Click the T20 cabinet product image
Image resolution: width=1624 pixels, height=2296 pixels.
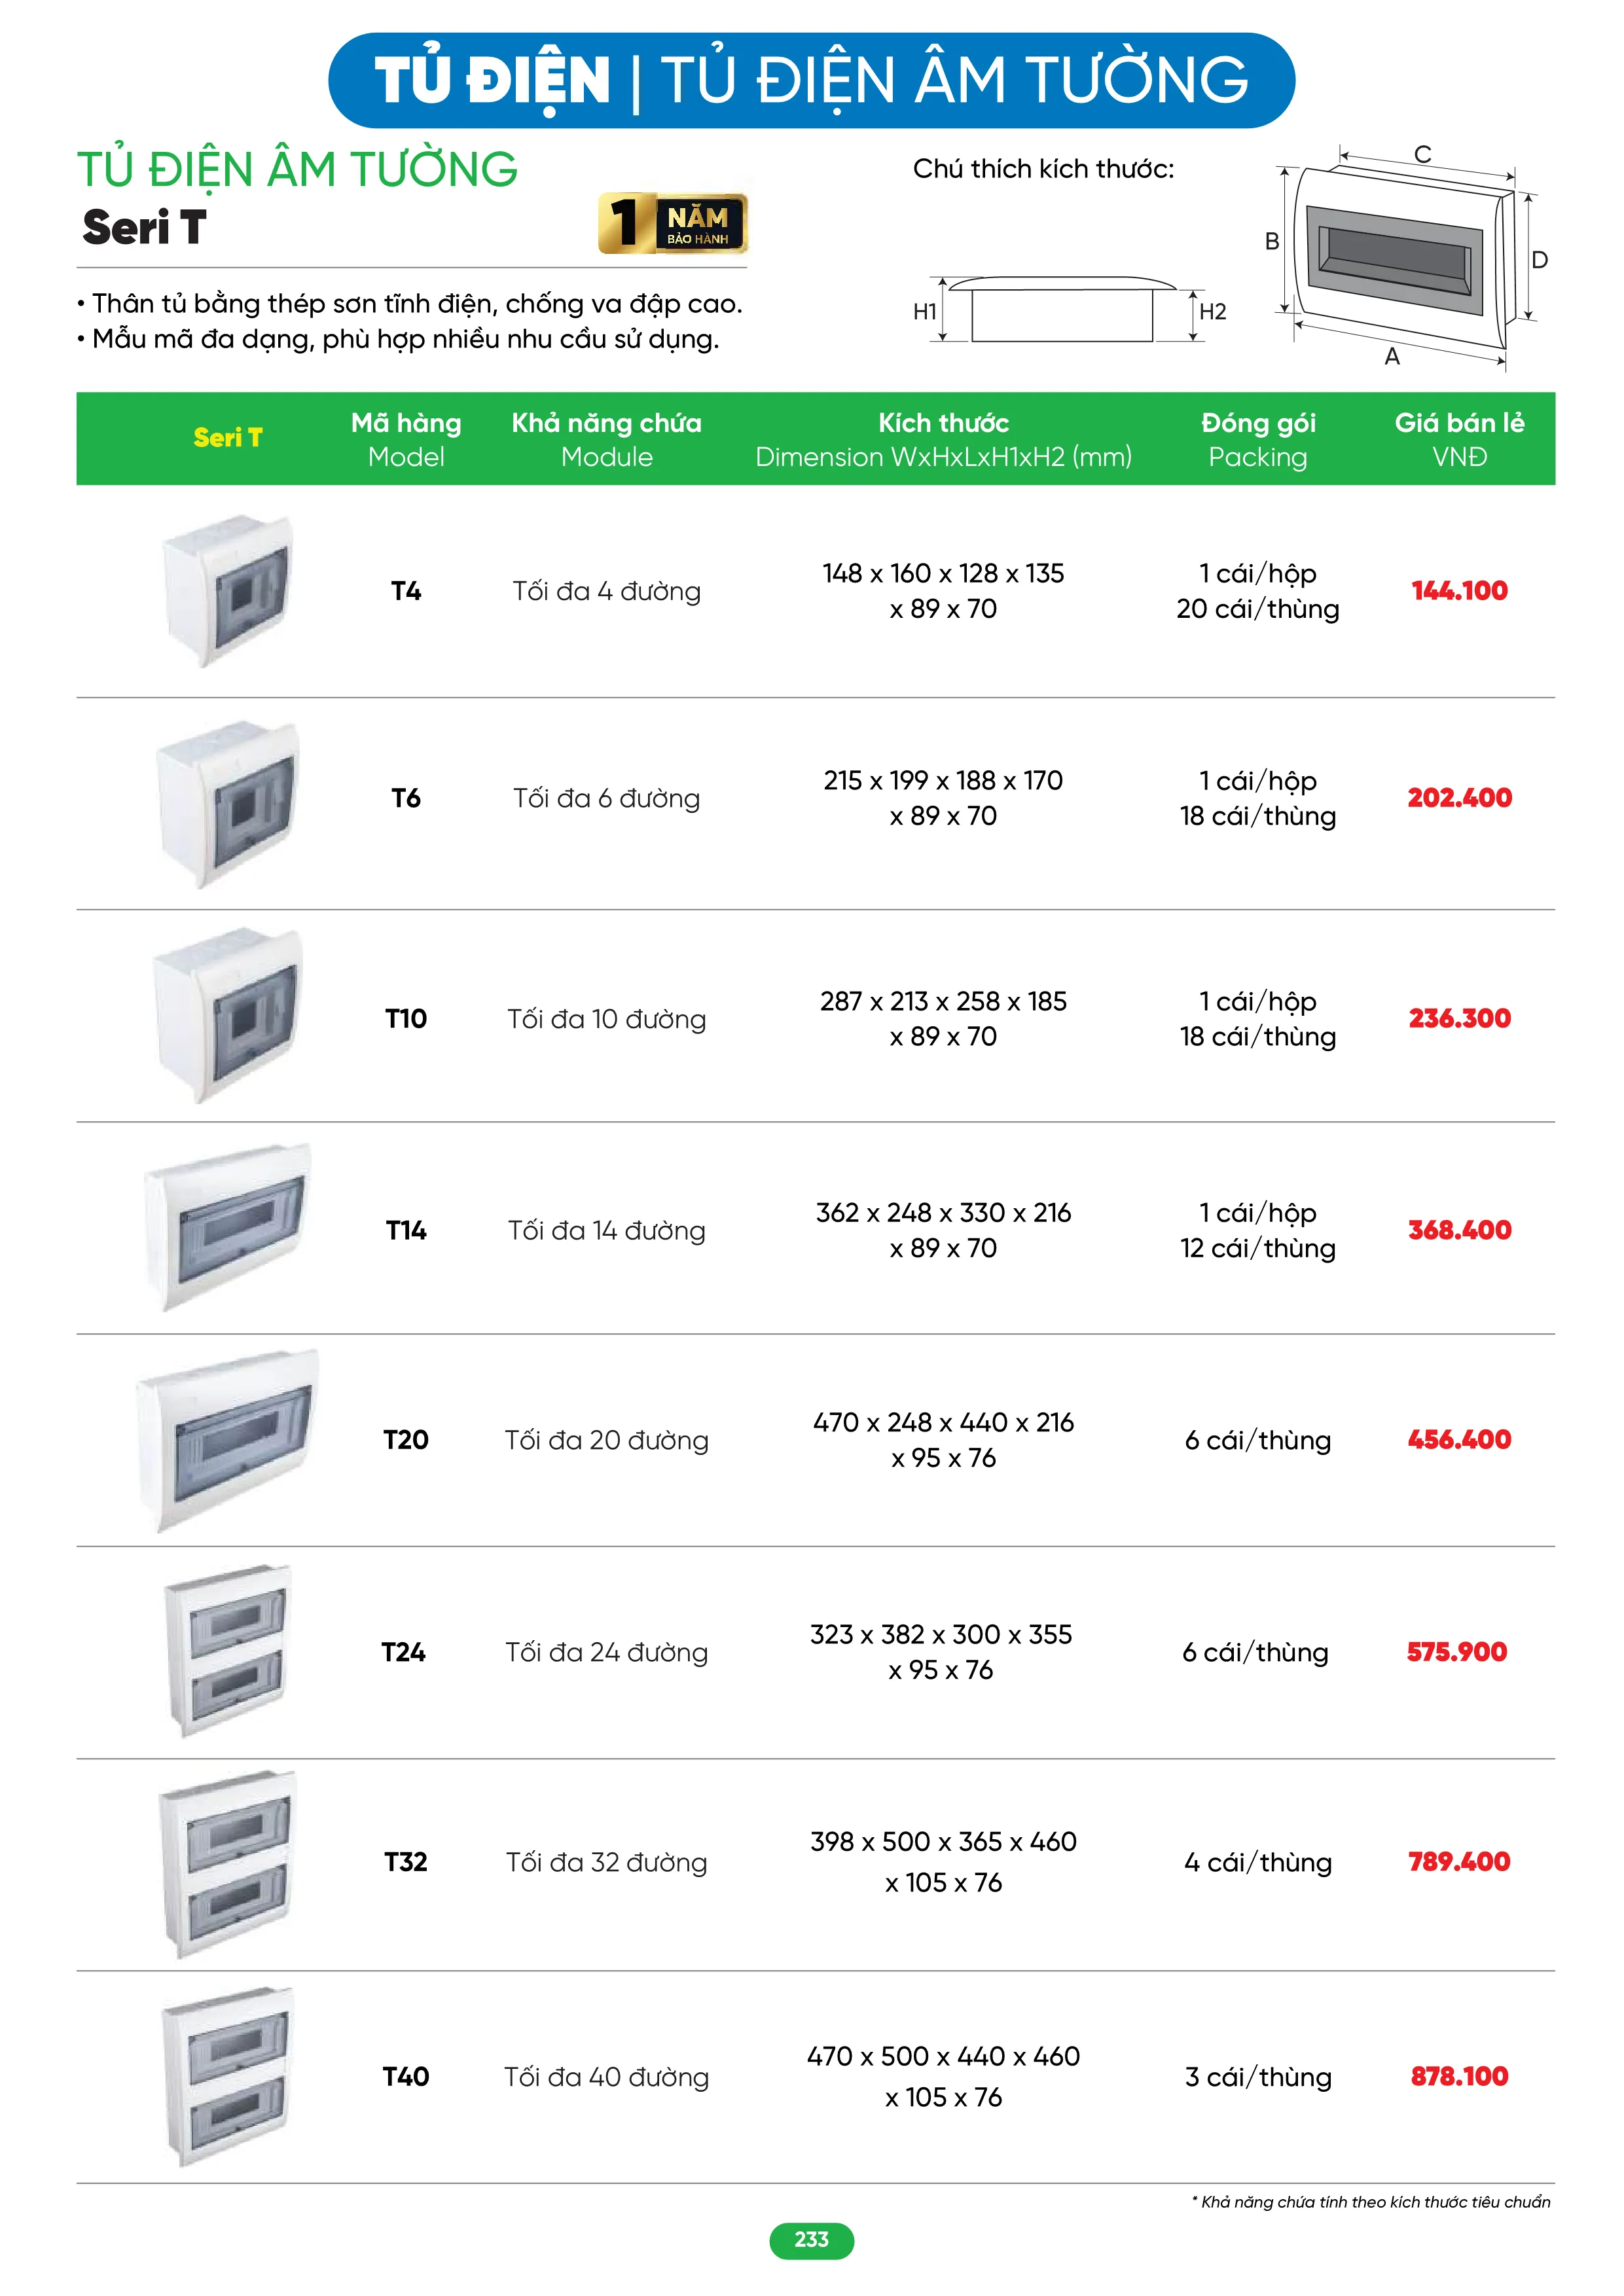click(228, 1439)
